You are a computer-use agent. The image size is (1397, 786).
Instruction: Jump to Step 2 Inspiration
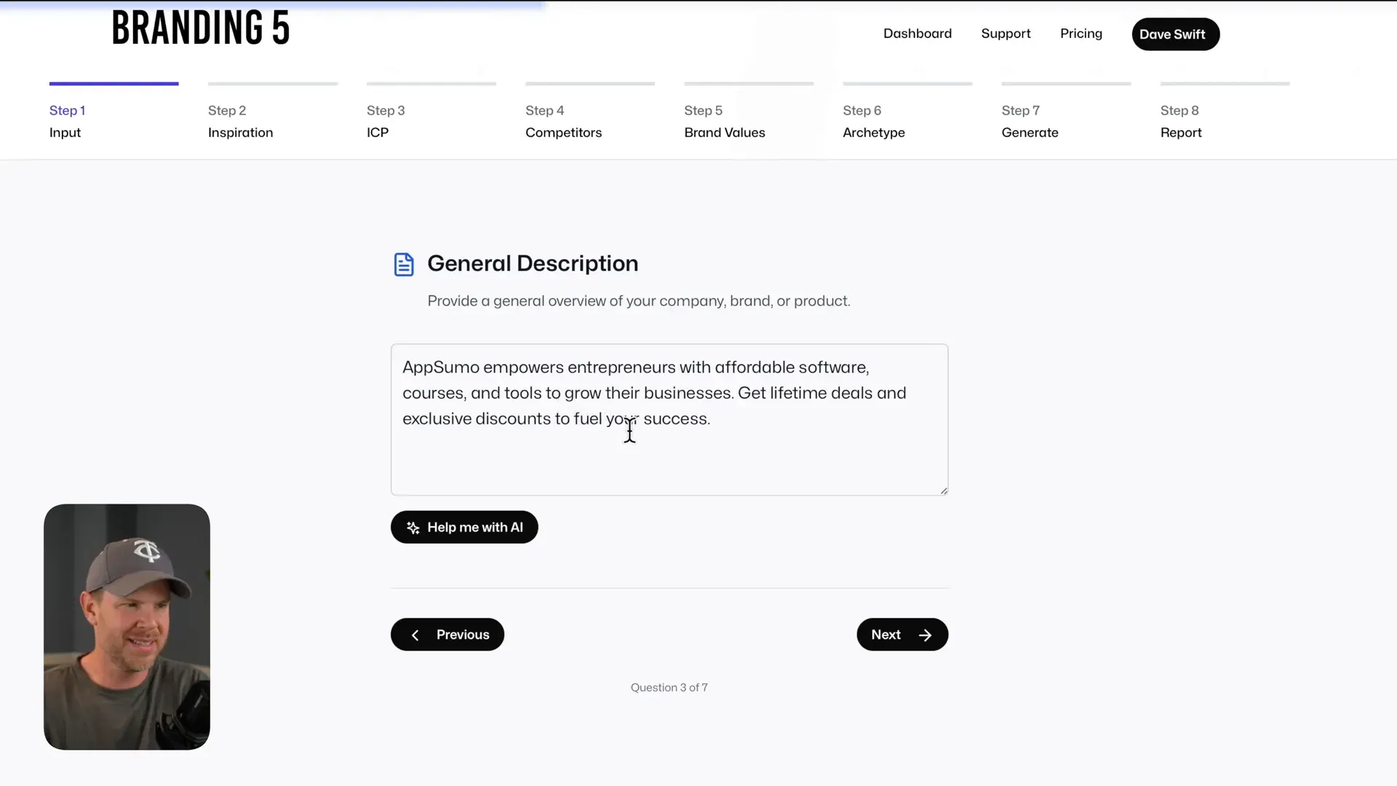tap(272, 111)
